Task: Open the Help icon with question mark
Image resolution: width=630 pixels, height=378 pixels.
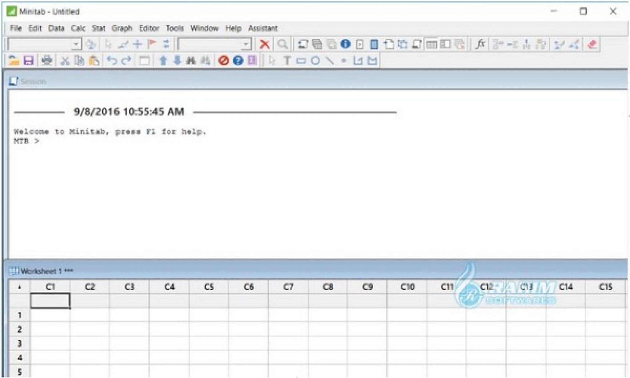Action: tap(237, 61)
